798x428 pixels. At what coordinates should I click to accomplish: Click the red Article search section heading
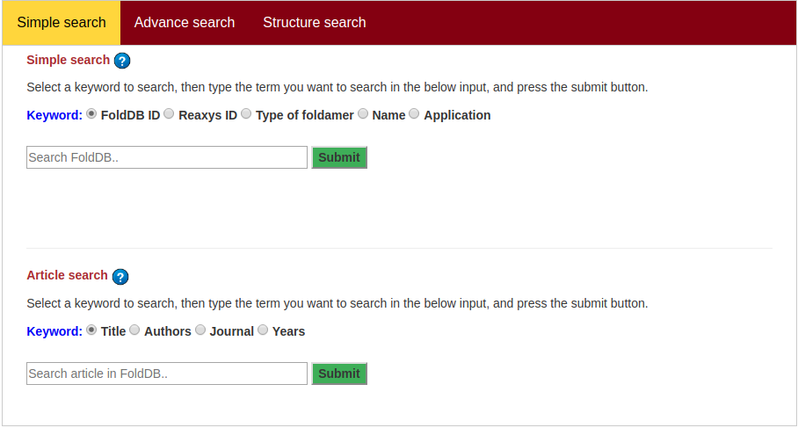coord(67,275)
